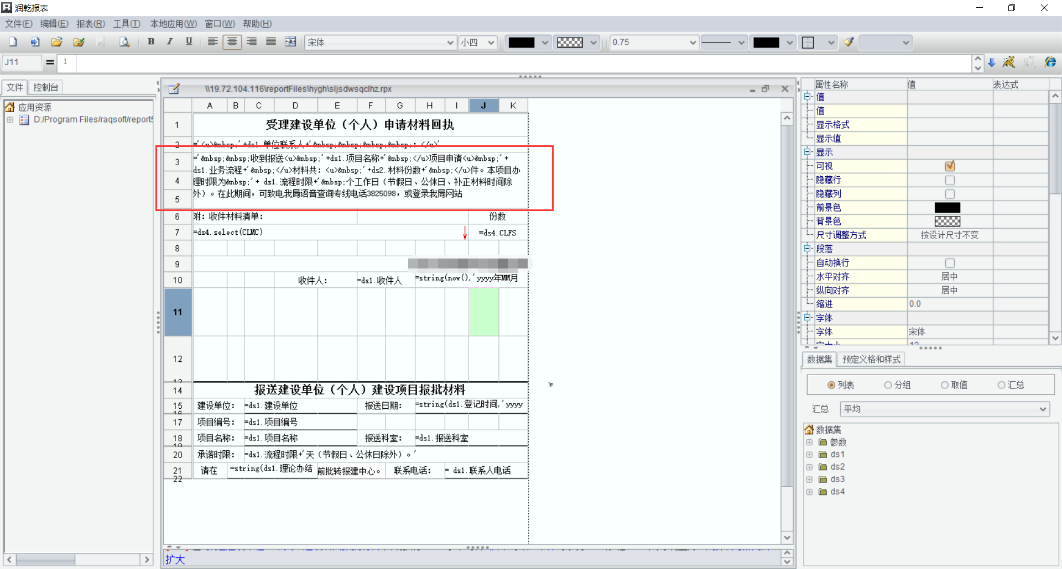
Task: Click the edit icon in the report title bar
Action: [174, 89]
